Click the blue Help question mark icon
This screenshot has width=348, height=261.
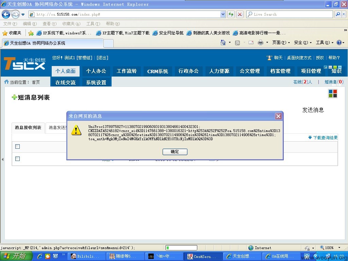339,43
